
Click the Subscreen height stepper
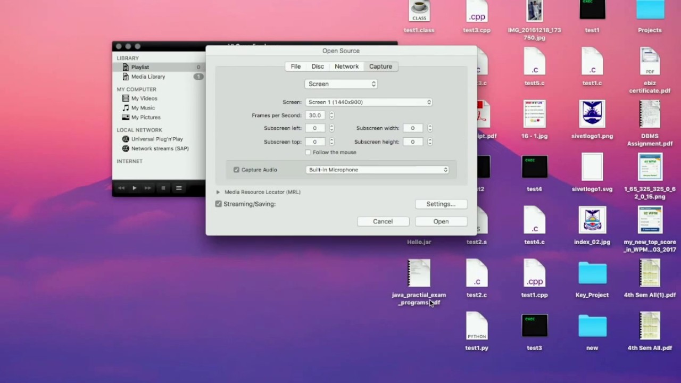tap(430, 142)
